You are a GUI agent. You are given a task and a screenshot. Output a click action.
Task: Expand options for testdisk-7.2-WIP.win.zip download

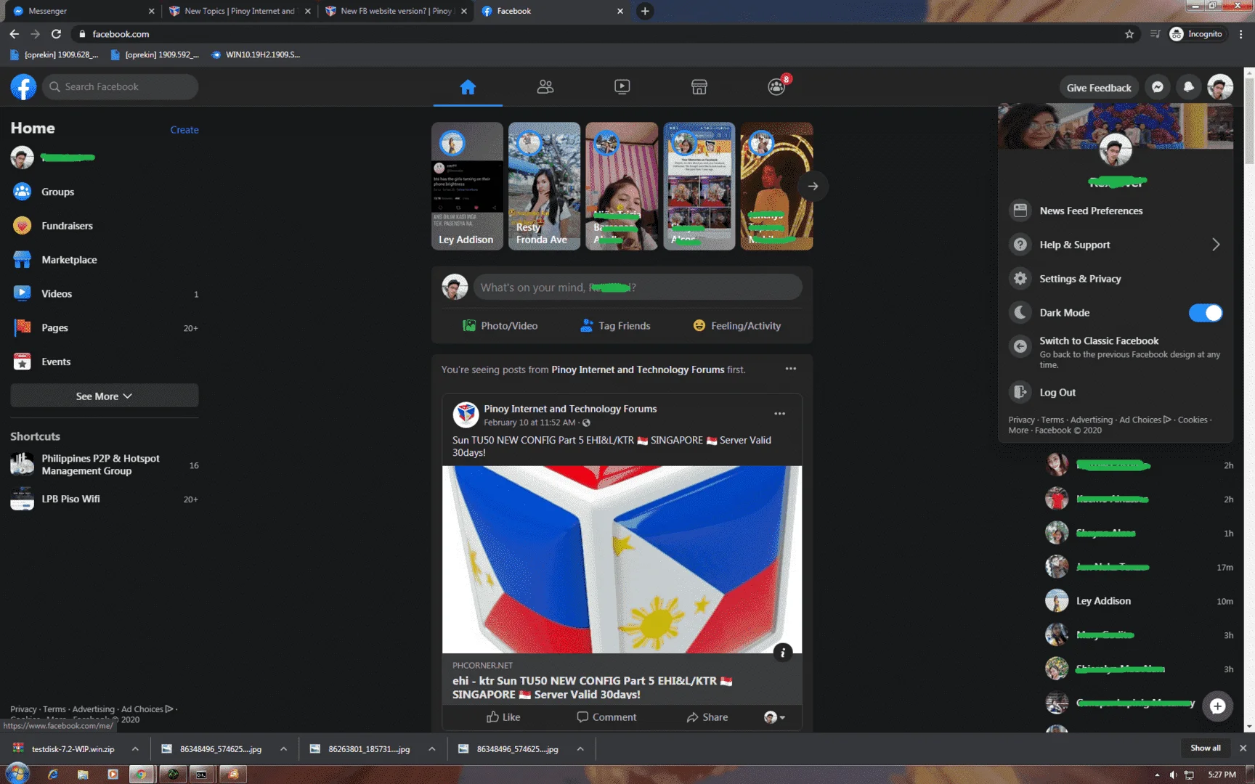[x=135, y=749]
